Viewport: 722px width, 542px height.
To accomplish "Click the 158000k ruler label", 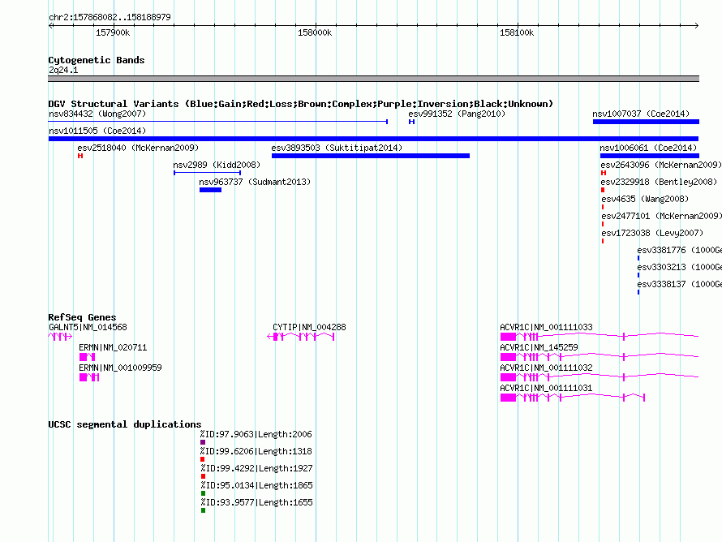I will 315,32.
